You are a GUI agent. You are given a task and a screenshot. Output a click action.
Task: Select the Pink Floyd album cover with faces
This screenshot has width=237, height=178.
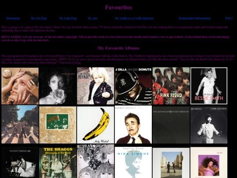pos(171,86)
